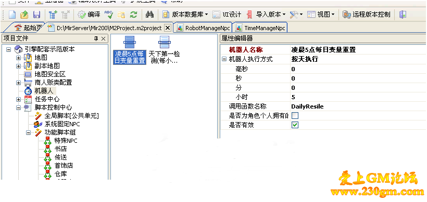Select 全局脚本[公共单元] tree item
This screenshot has width=427, height=202.
click(71, 116)
